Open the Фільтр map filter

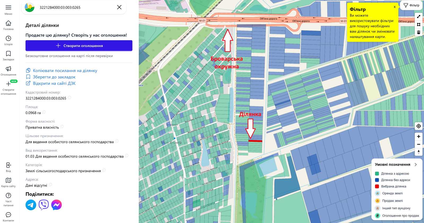point(411,5)
